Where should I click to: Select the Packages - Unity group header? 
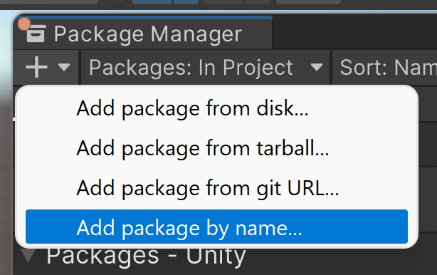coord(147,256)
